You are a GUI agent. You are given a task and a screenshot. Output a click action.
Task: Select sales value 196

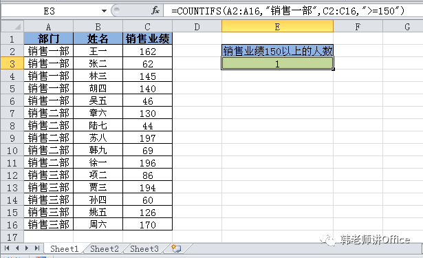tap(147, 162)
